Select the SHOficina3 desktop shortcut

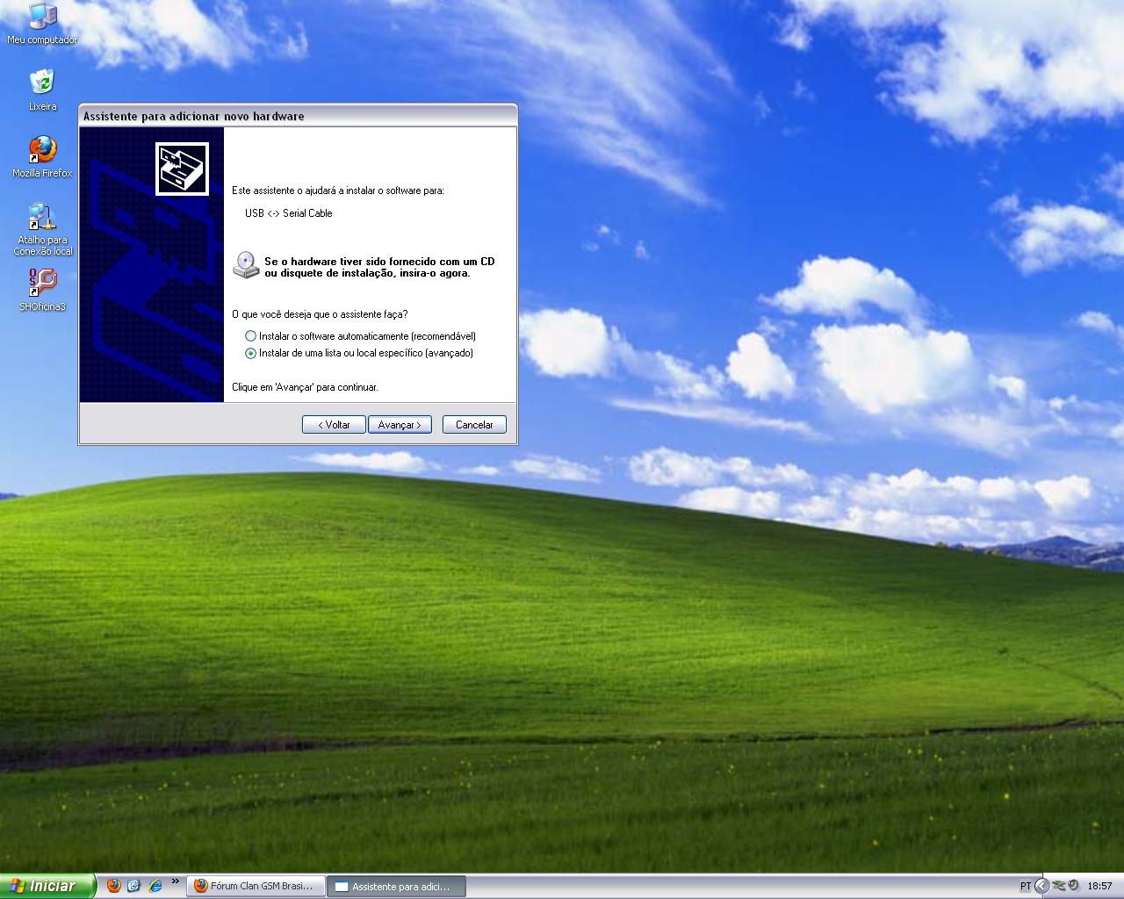tap(42, 291)
